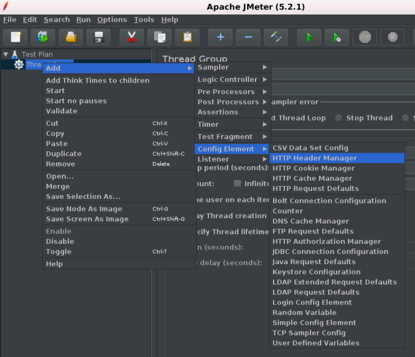The width and height of the screenshot is (415, 357).
Task: Expand the Assertions submenu
Action: coord(232,112)
